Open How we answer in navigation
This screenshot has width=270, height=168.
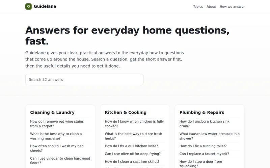232,6
